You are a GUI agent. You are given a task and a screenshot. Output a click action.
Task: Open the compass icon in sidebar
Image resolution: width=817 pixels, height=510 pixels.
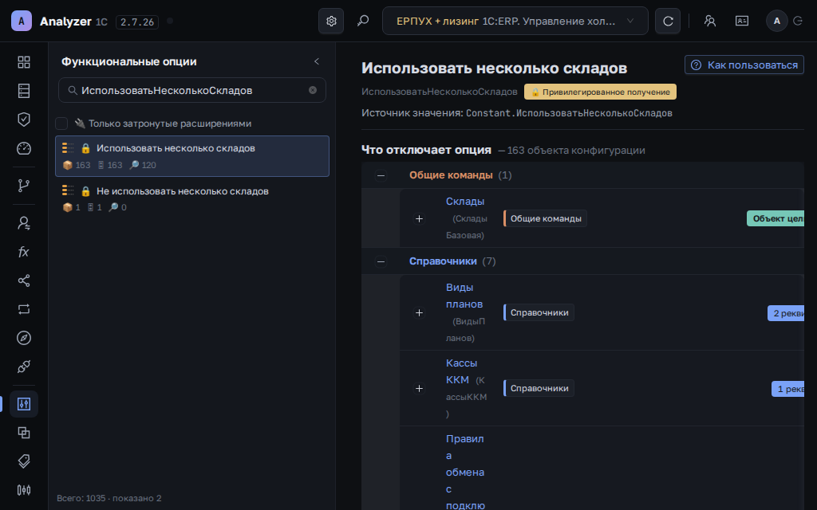pos(24,338)
